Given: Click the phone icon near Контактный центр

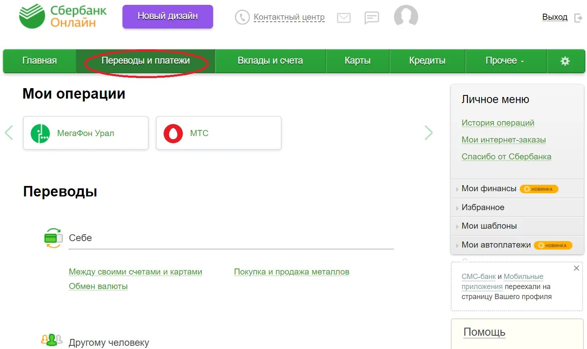Looking at the screenshot, I should point(242,17).
